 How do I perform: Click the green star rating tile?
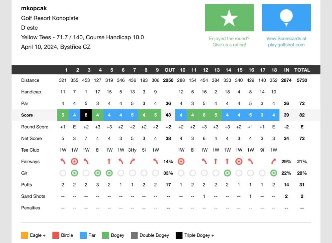229,18
